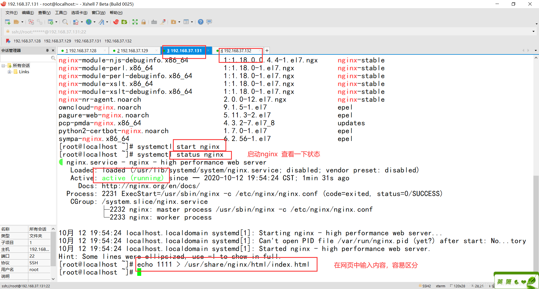This screenshot has width=539, height=289.
Task: Open the 选项卡(B) menu
Action: 79,13
